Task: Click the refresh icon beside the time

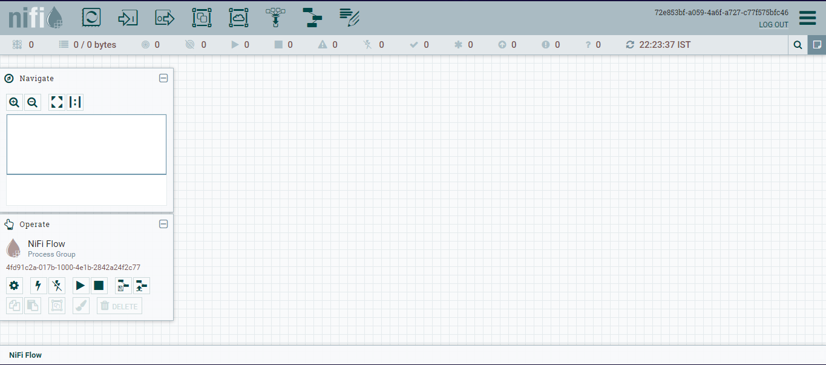Action: tap(630, 45)
